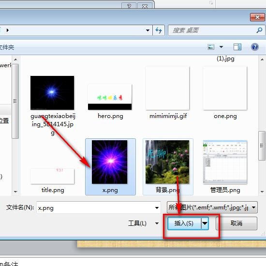Click the (1).jpg file name label

225,59
